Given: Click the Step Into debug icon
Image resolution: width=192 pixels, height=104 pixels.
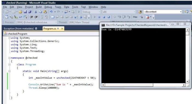Looking at the screenshot, I should [x=119, y=17].
